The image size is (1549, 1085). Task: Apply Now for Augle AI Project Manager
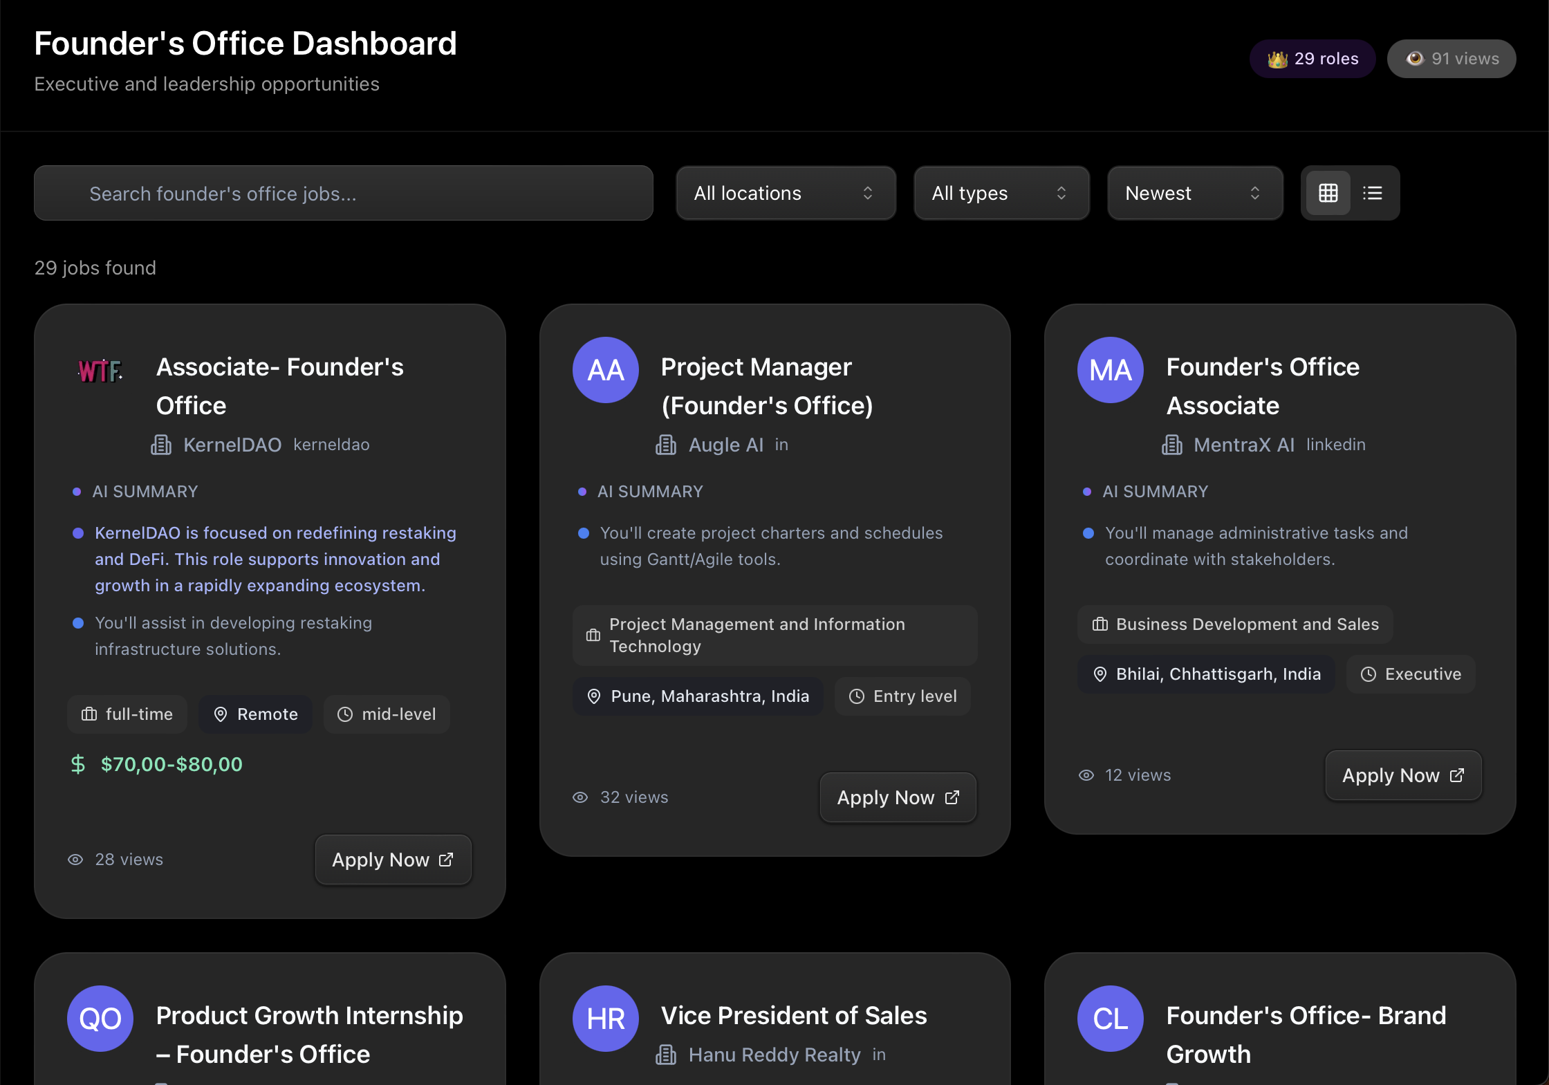point(898,797)
